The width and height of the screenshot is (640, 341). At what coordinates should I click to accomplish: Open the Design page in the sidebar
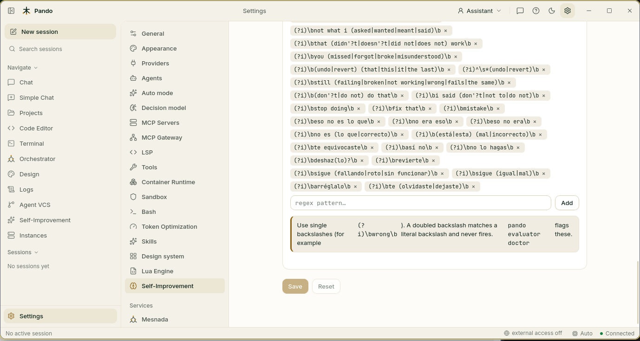click(x=60, y=174)
